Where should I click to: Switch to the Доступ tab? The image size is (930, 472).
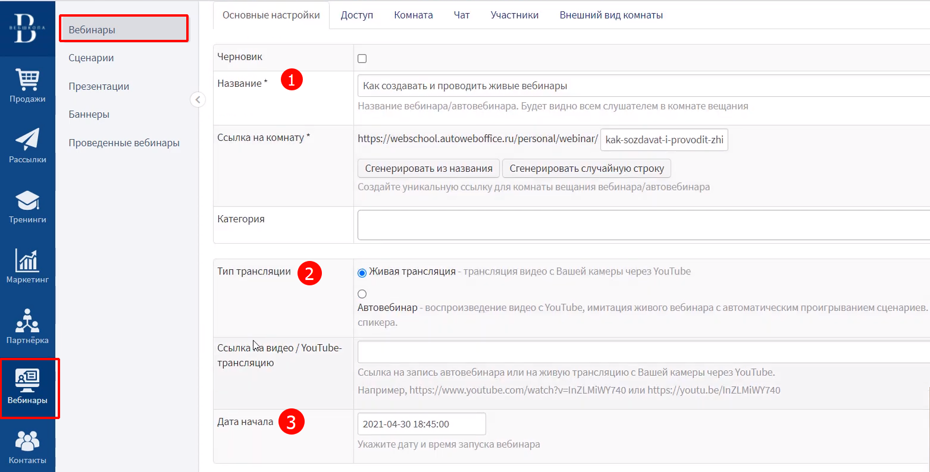[x=356, y=15]
